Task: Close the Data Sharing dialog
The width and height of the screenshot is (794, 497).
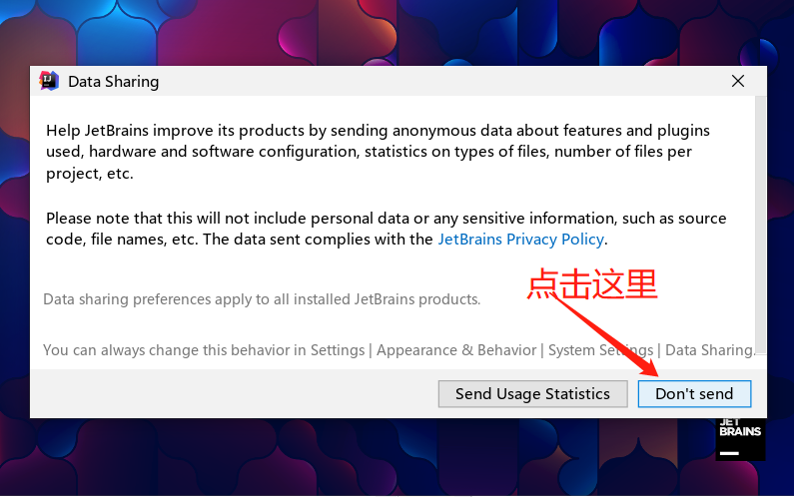Action: click(x=738, y=81)
